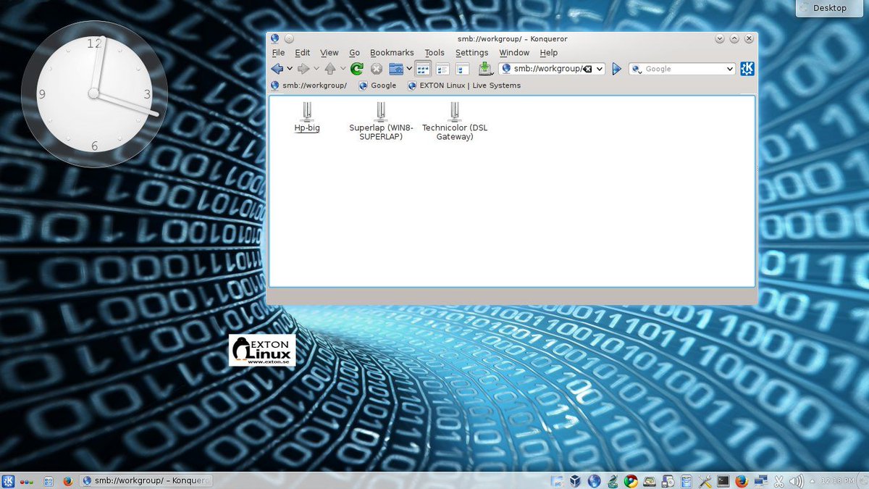Open the Settings menu
869x489 pixels.
[x=471, y=53]
